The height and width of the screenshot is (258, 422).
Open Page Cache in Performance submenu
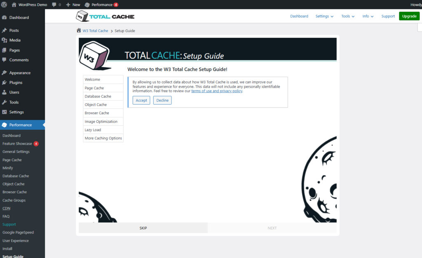12,160
